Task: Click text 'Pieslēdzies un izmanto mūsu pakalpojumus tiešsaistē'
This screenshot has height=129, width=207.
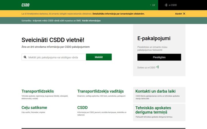Action: [152, 48]
